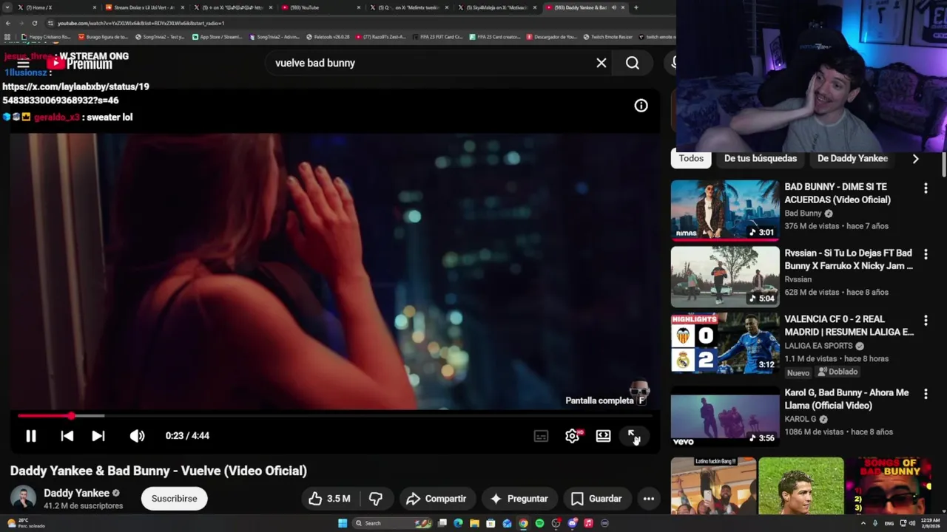Toggle subtitles/captions in the player

541,436
